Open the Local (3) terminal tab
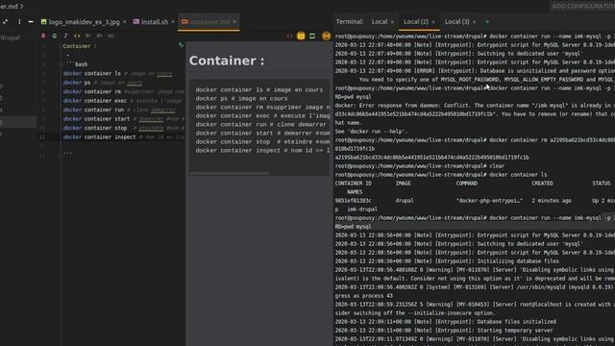 coord(457,21)
